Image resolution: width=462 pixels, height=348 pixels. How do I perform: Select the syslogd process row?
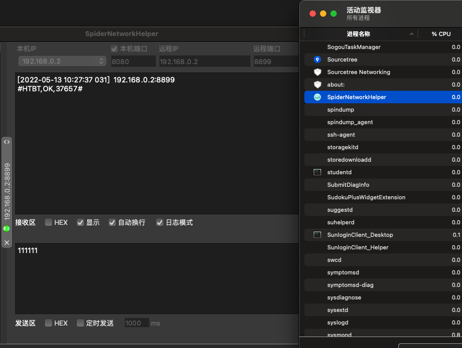point(383,322)
